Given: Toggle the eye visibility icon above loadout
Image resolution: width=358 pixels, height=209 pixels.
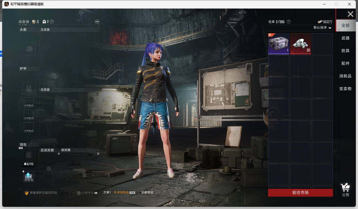Looking at the screenshot, I should [97, 21].
